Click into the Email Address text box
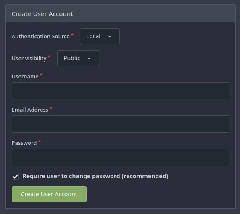Viewport: 240px width, 214px height. tap(121, 124)
